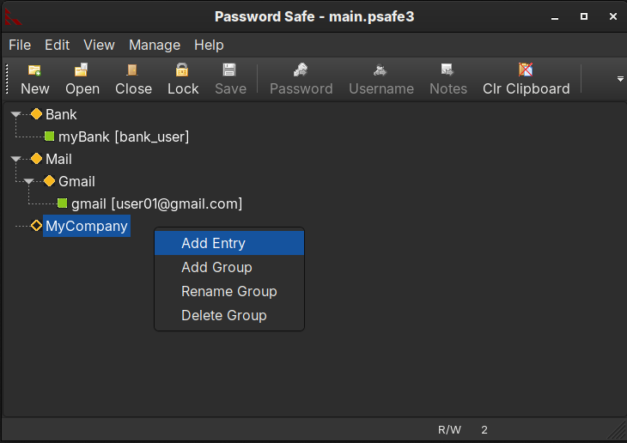Image resolution: width=627 pixels, height=443 pixels.
Task: Click the R/W status bar indicator
Action: 449,430
